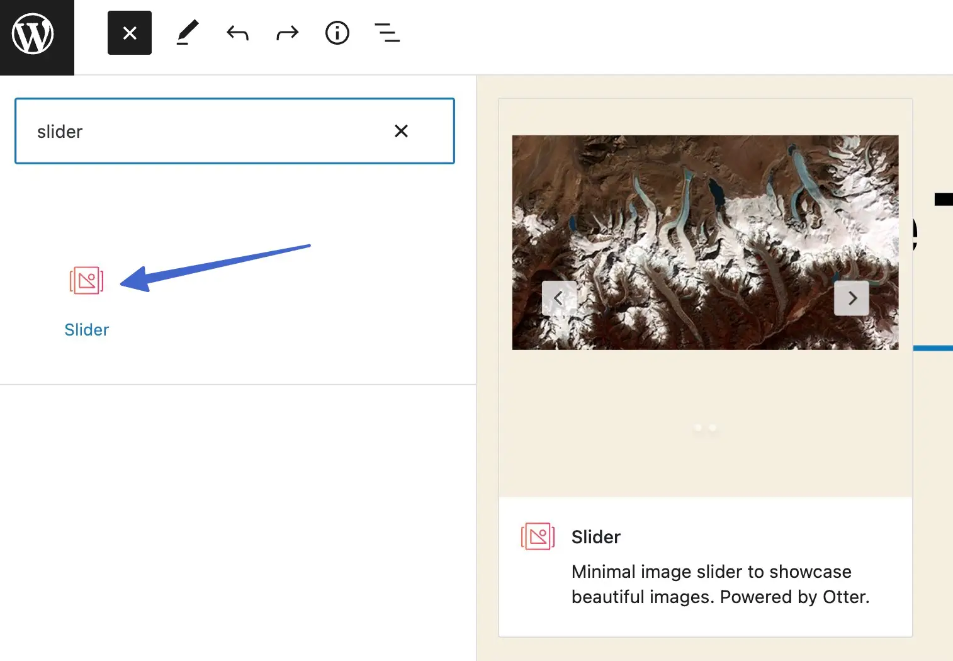Open the document Details info icon
The image size is (953, 661).
tap(337, 33)
